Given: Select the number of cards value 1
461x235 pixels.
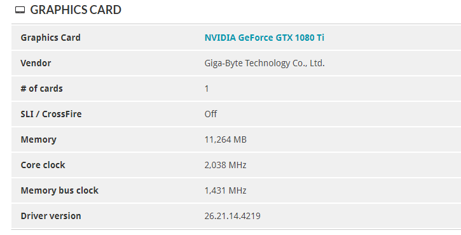Looking at the screenshot, I should (x=207, y=89).
